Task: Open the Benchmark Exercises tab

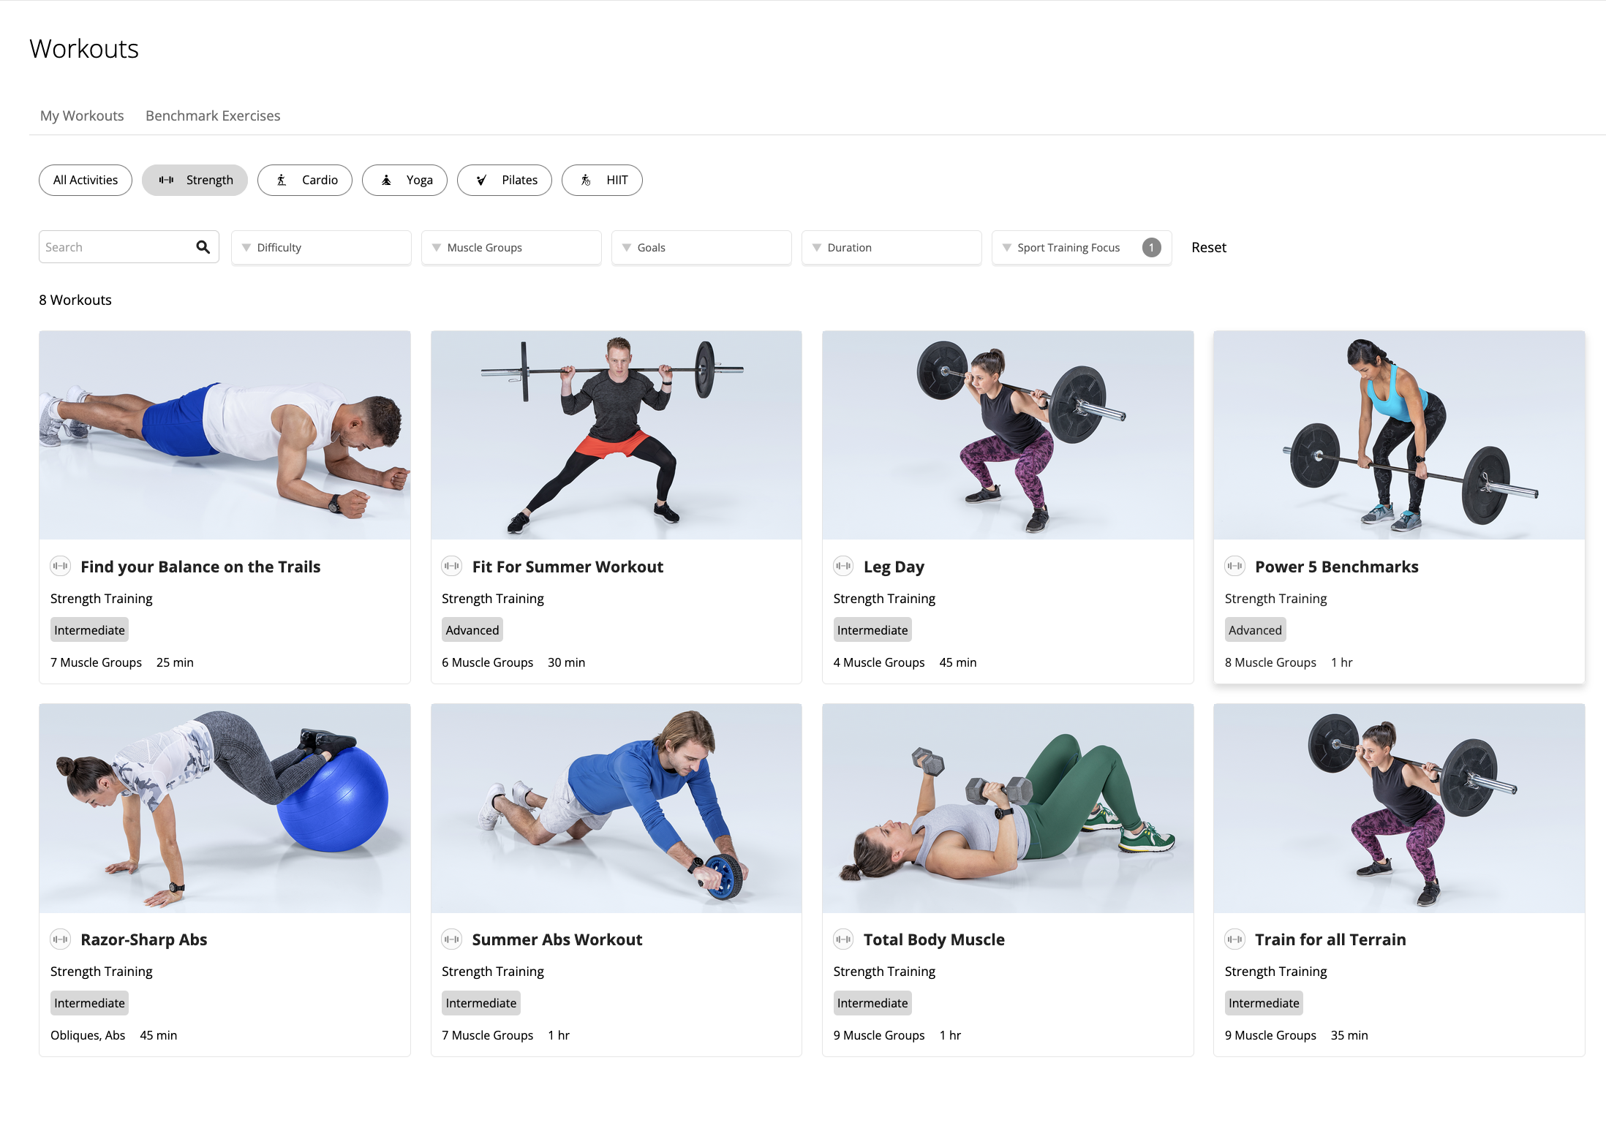Action: (x=213, y=116)
